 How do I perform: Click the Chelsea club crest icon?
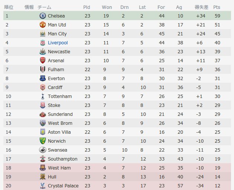(43, 16)
